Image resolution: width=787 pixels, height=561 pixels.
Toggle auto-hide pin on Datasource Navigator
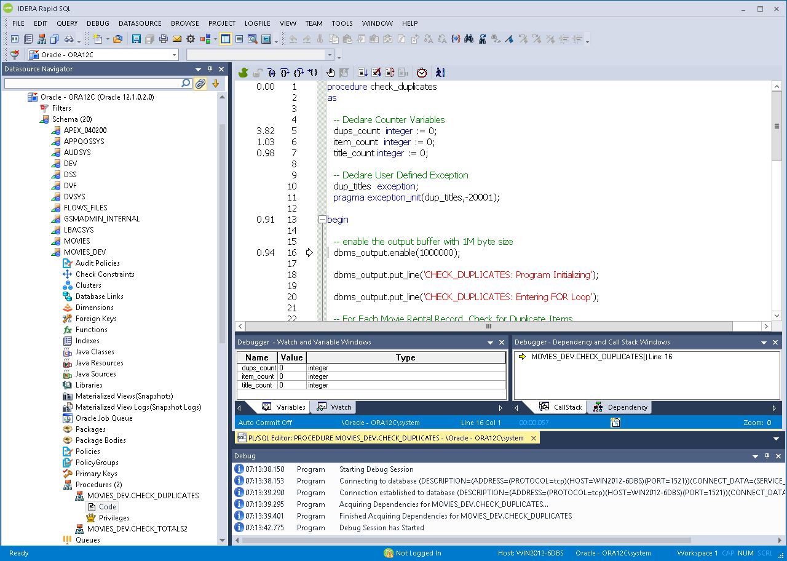[x=210, y=69]
